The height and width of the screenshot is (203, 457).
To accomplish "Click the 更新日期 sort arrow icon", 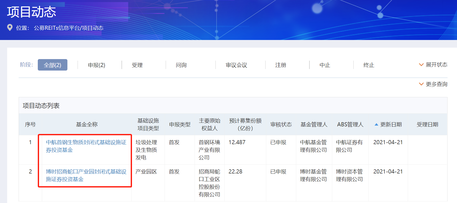I will pyautogui.click(x=376, y=125).
